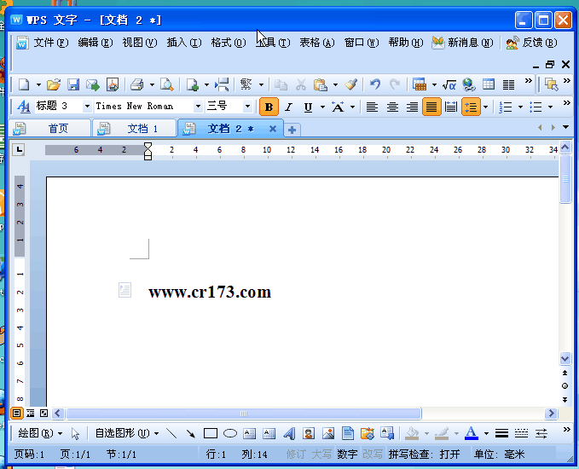Select the arrow drawing tool
The image size is (579, 469).
tap(190, 433)
